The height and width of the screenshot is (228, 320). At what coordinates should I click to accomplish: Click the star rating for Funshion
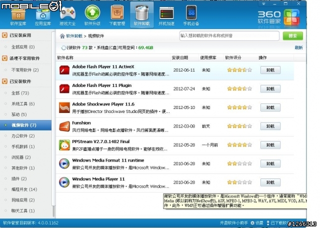pos(239,126)
